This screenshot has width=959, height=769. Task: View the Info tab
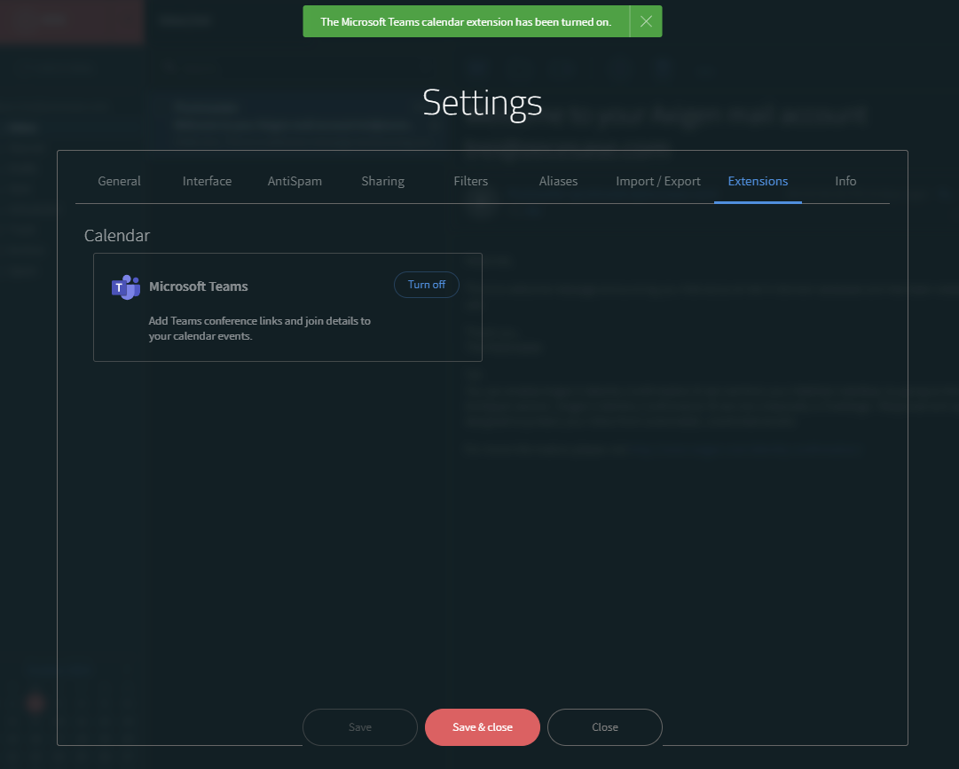(x=845, y=181)
